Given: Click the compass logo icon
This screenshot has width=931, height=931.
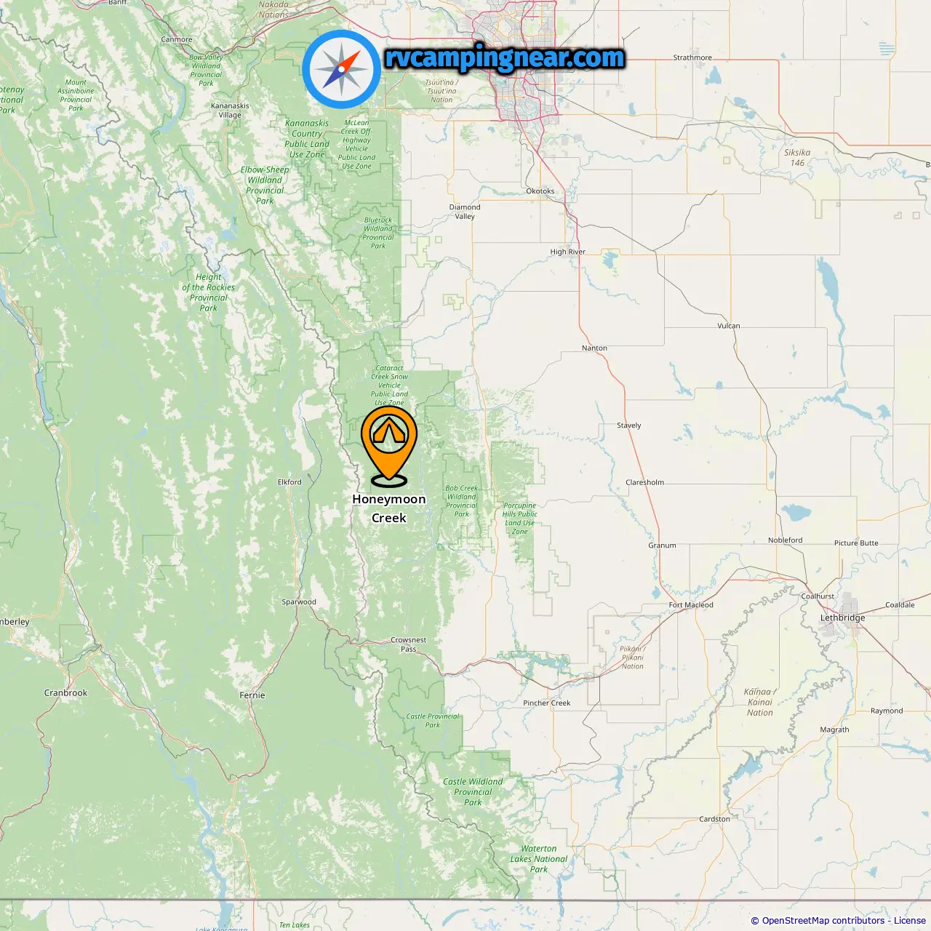Looking at the screenshot, I should point(341,69).
